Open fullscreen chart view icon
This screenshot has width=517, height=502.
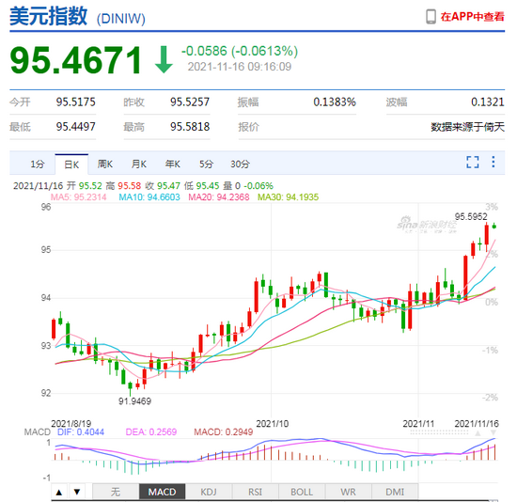473,163
